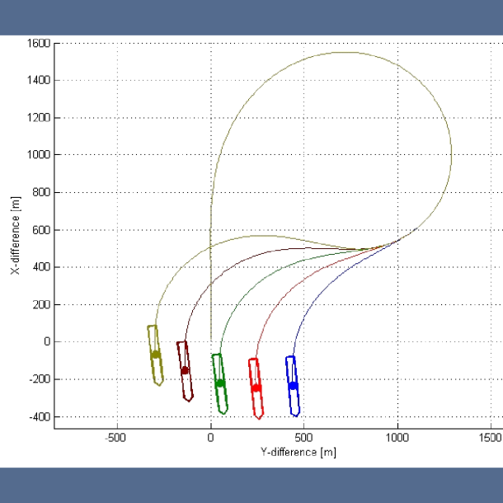
Task: Select the olive ship's center dot
Action: tap(155, 355)
